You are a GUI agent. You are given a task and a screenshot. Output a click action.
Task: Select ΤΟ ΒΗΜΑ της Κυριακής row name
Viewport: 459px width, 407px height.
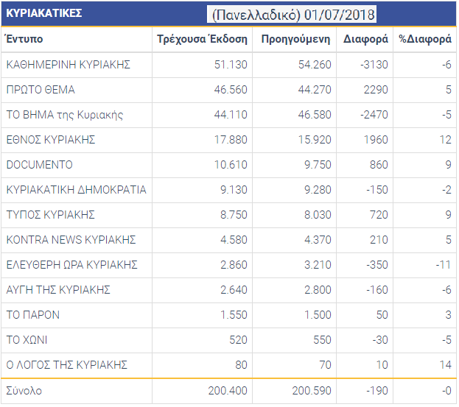coord(65,115)
